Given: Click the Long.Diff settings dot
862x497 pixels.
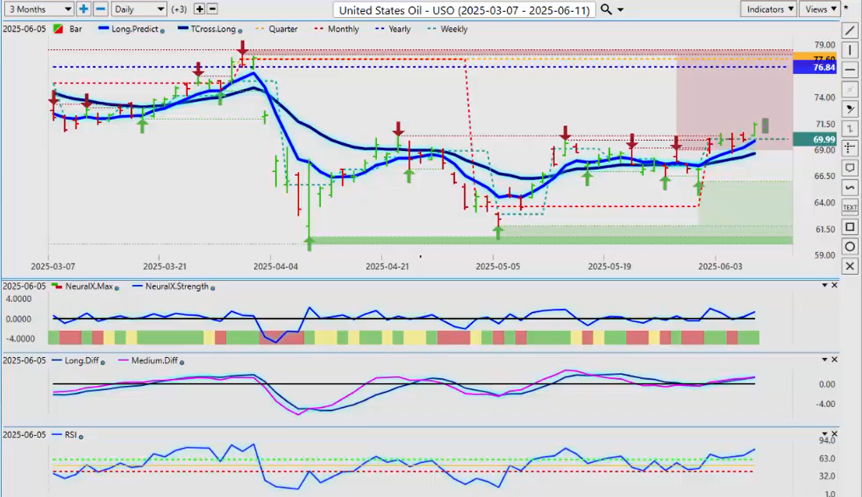Looking at the screenshot, I should (x=103, y=362).
